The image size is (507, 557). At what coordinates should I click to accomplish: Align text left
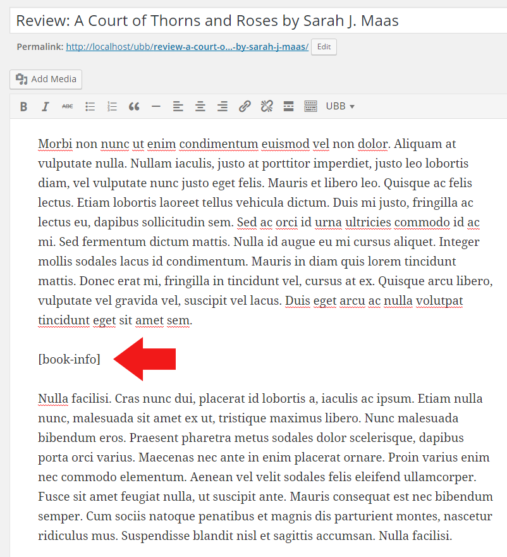point(178,107)
